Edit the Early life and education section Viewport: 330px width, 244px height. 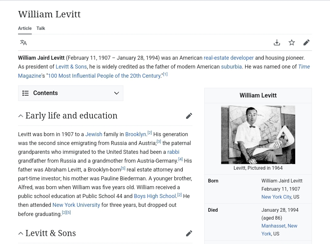[x=189, y=116]
